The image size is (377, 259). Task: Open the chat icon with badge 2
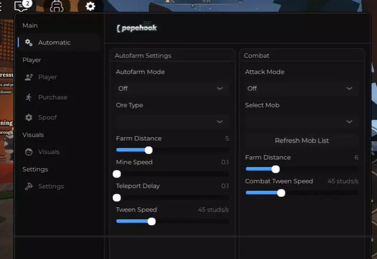point(23,5)
